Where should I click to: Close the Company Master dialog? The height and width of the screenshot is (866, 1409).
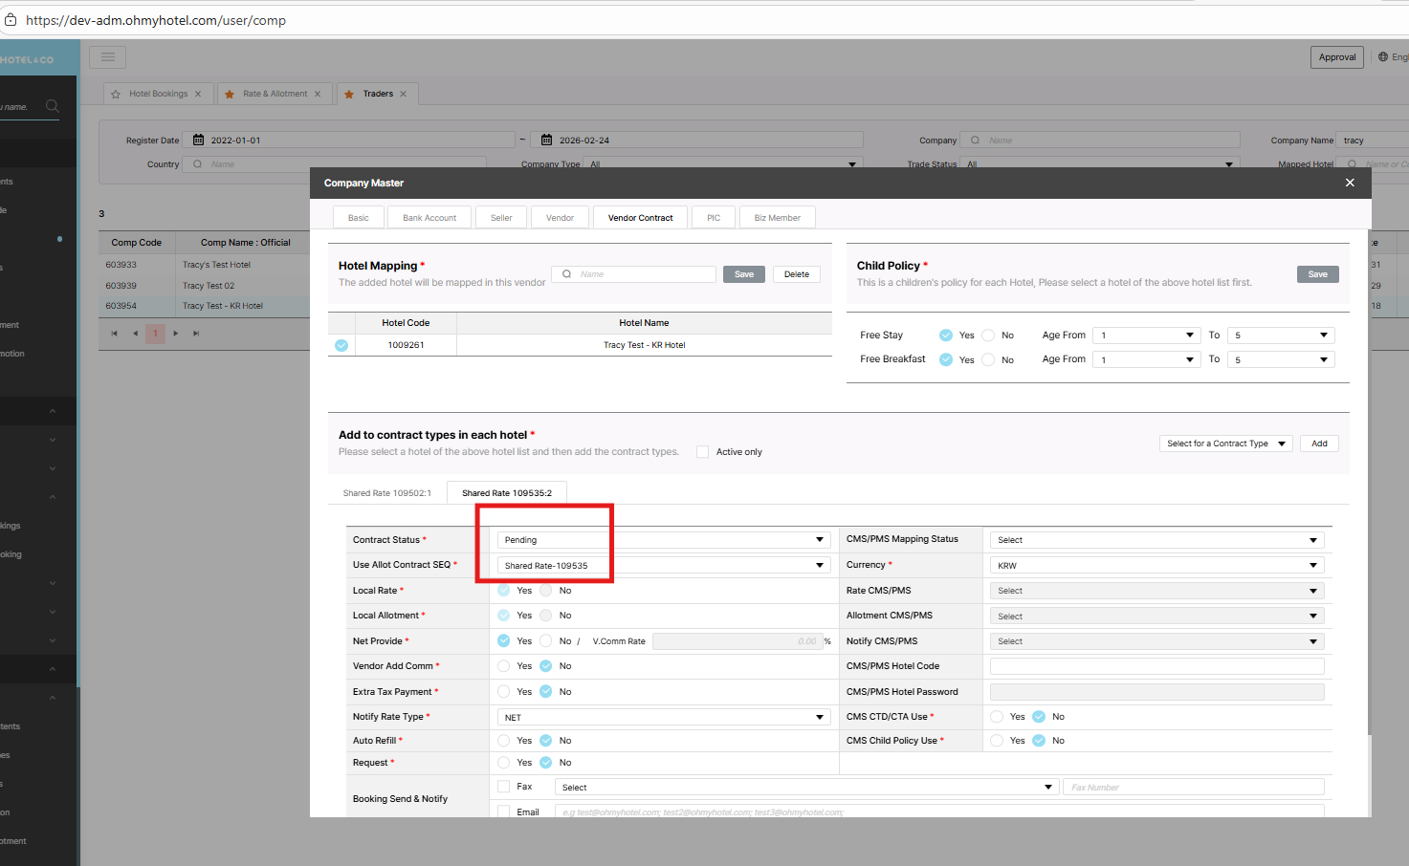1350,183
